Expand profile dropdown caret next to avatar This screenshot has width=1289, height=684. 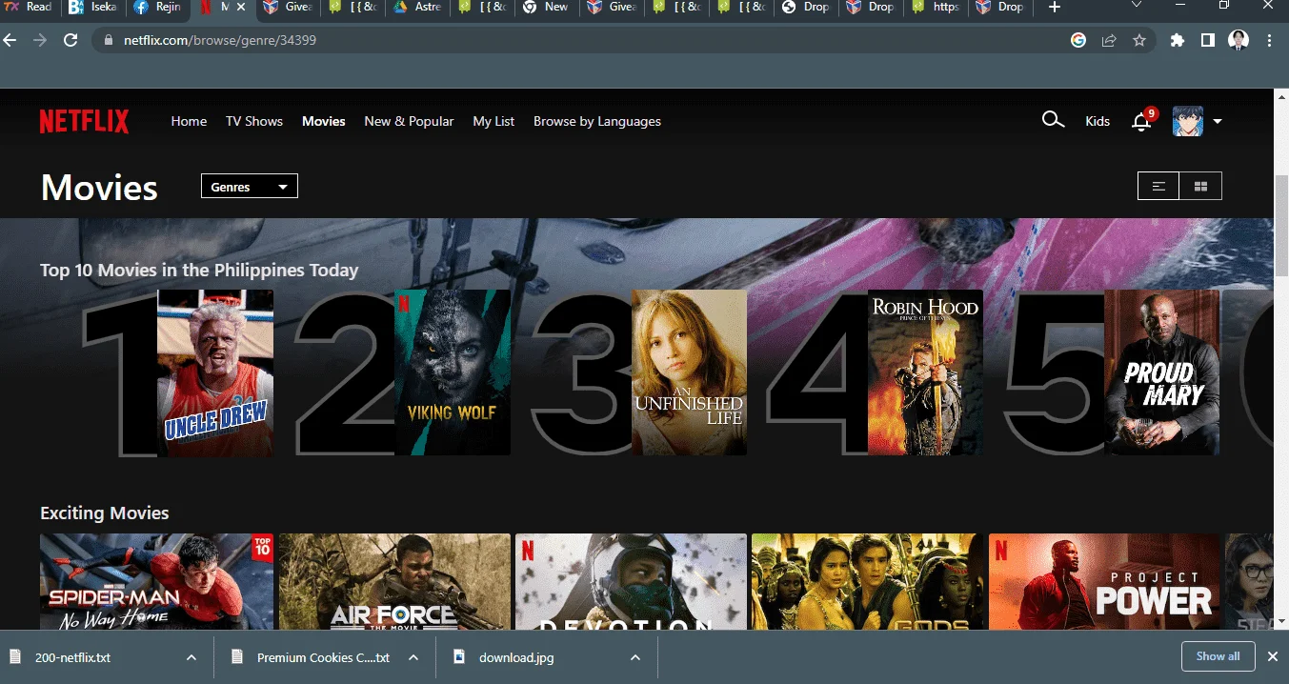click(1217, 122)
